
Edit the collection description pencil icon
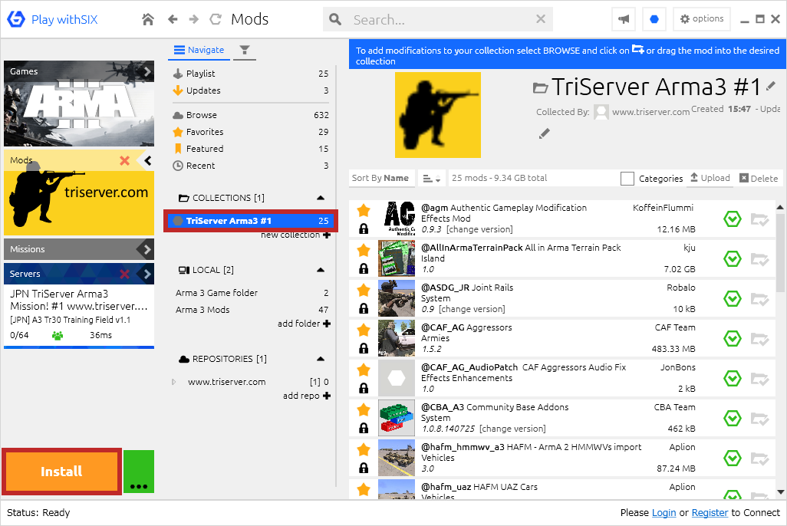tap(544, 133)
